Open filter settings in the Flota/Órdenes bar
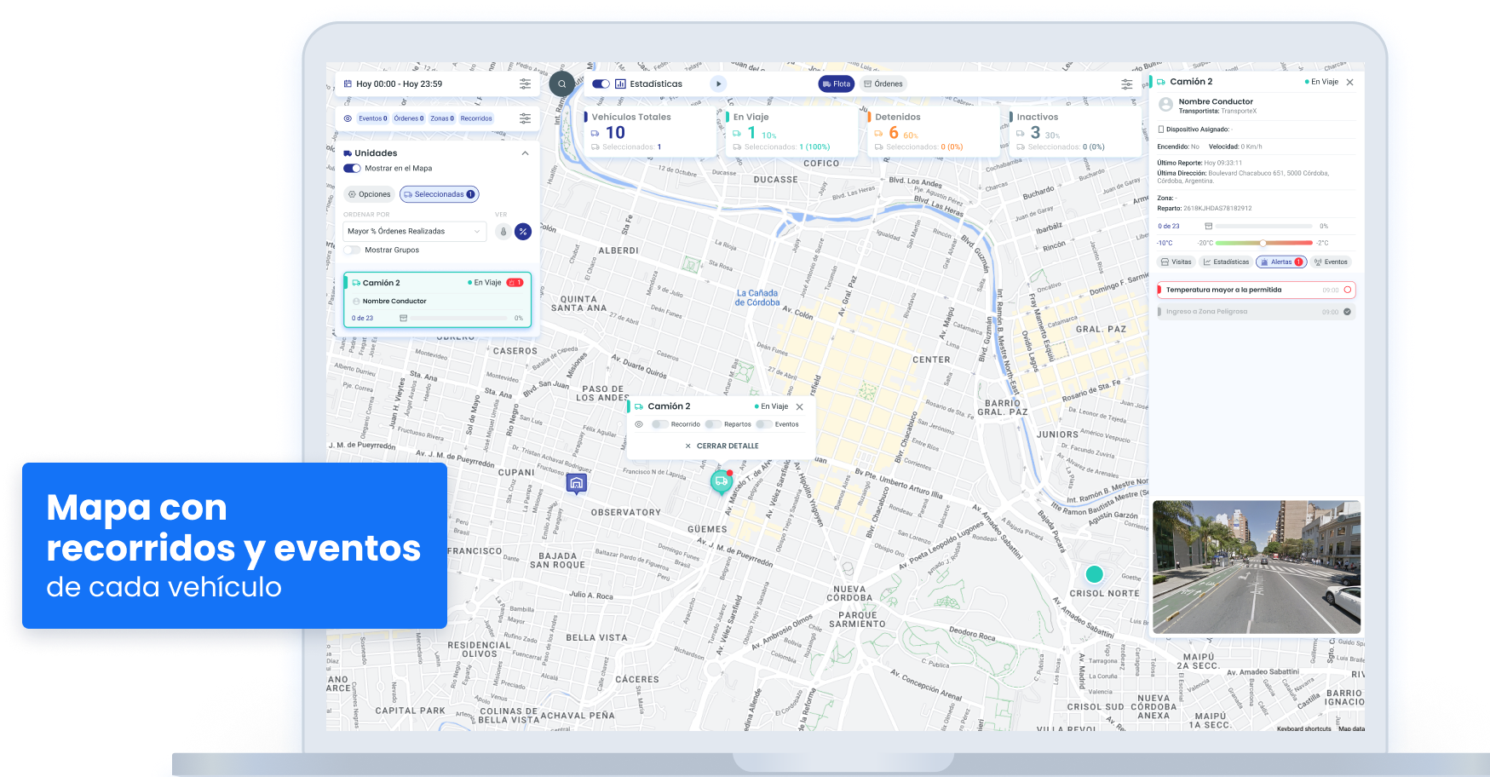 coord(1126,83)
